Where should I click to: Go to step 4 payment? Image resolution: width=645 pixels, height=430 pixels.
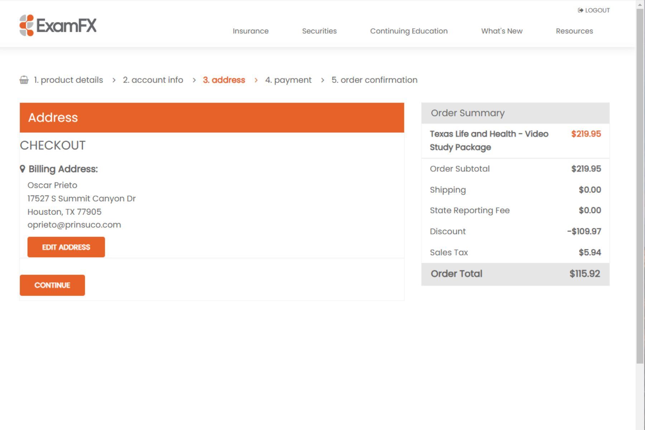[288, 80]
